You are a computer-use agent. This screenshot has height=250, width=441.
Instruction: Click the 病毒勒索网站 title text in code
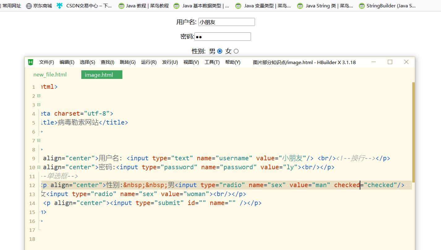point(78,122)
